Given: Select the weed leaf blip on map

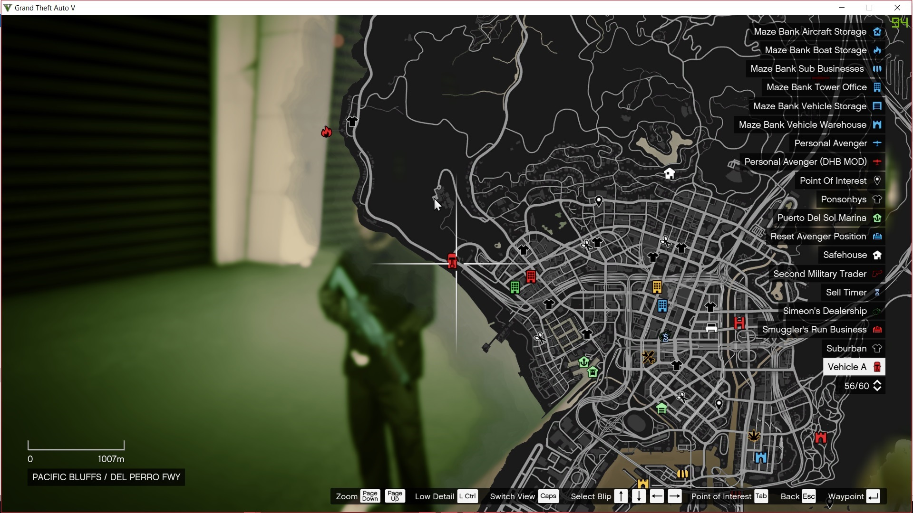Looking at the screenshot, I should tap(754, 435).
